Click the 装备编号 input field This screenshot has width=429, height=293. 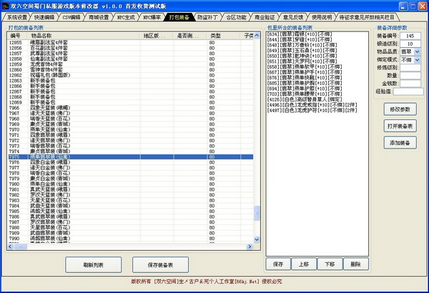point(410,35)
